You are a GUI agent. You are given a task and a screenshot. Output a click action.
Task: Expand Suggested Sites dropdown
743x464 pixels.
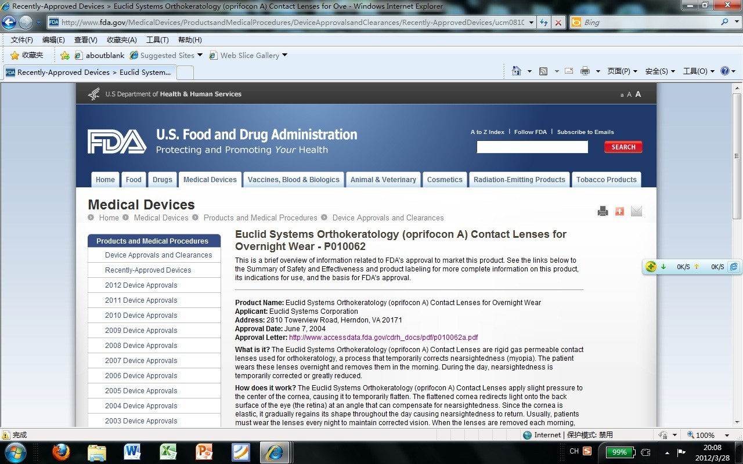200,55
